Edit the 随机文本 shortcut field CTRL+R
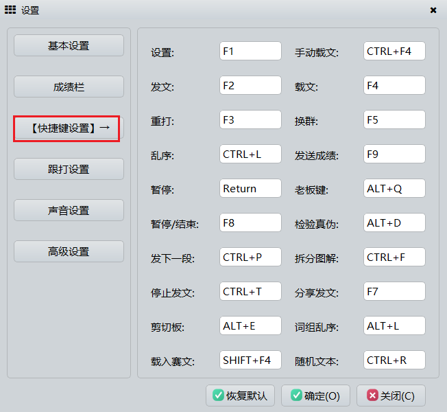Viewport: 447px width, 412px height. 394,360
